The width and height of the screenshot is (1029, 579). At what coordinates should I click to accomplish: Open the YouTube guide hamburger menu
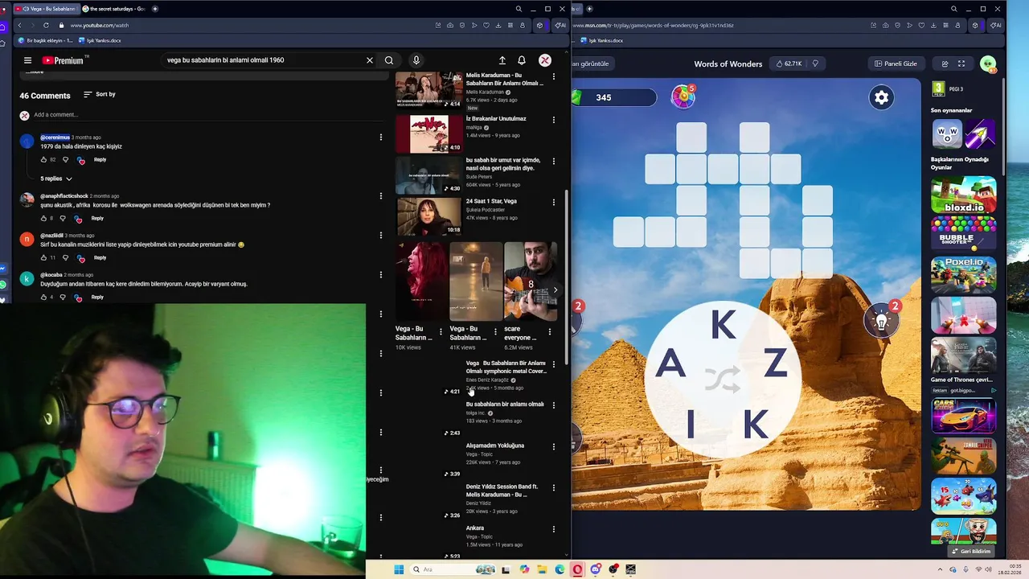(27, 60)
